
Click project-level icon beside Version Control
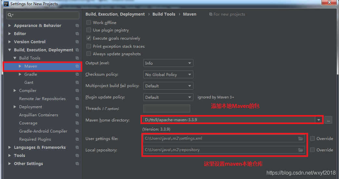pyautogui.click(x=77, y=42)
